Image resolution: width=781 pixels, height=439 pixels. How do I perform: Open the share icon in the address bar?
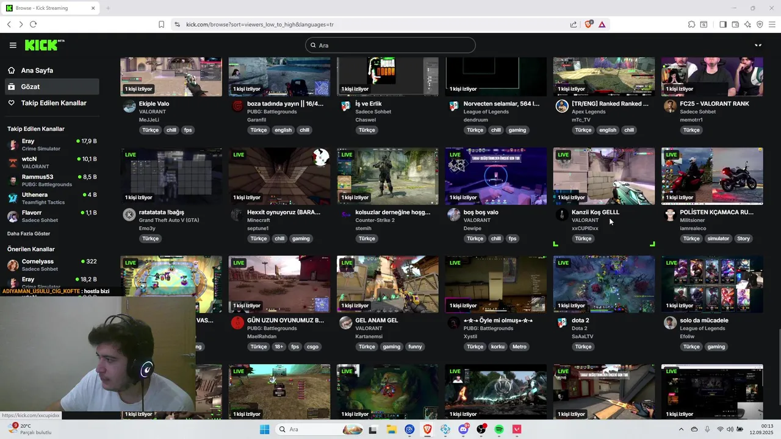click(574, 24)
